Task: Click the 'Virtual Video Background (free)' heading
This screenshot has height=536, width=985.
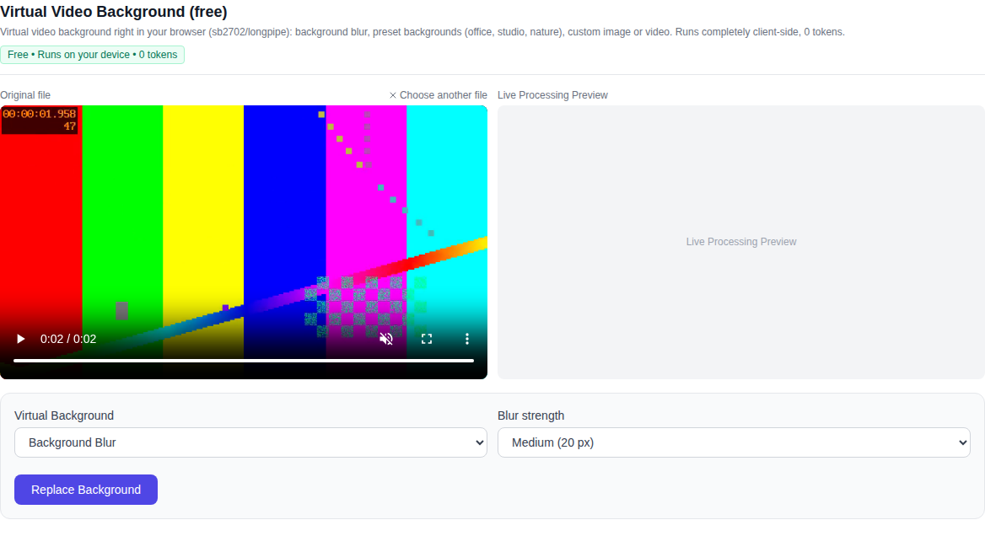Action: click(x=114, y=11)
